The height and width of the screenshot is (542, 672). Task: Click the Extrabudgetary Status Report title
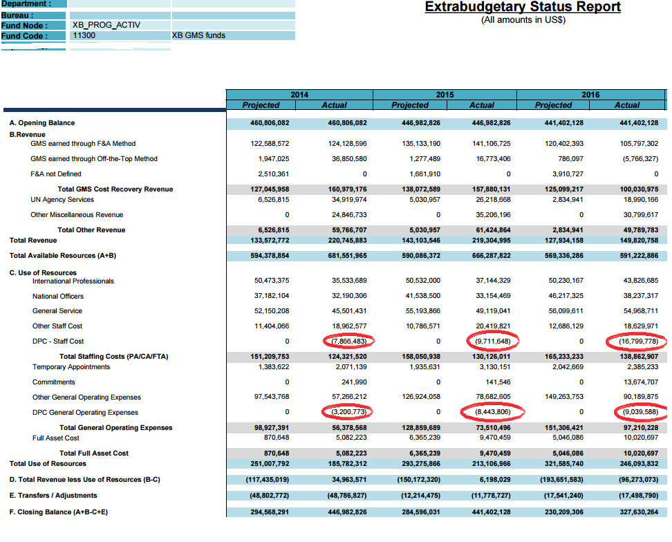pyautogui.click(x=523, y=7)
